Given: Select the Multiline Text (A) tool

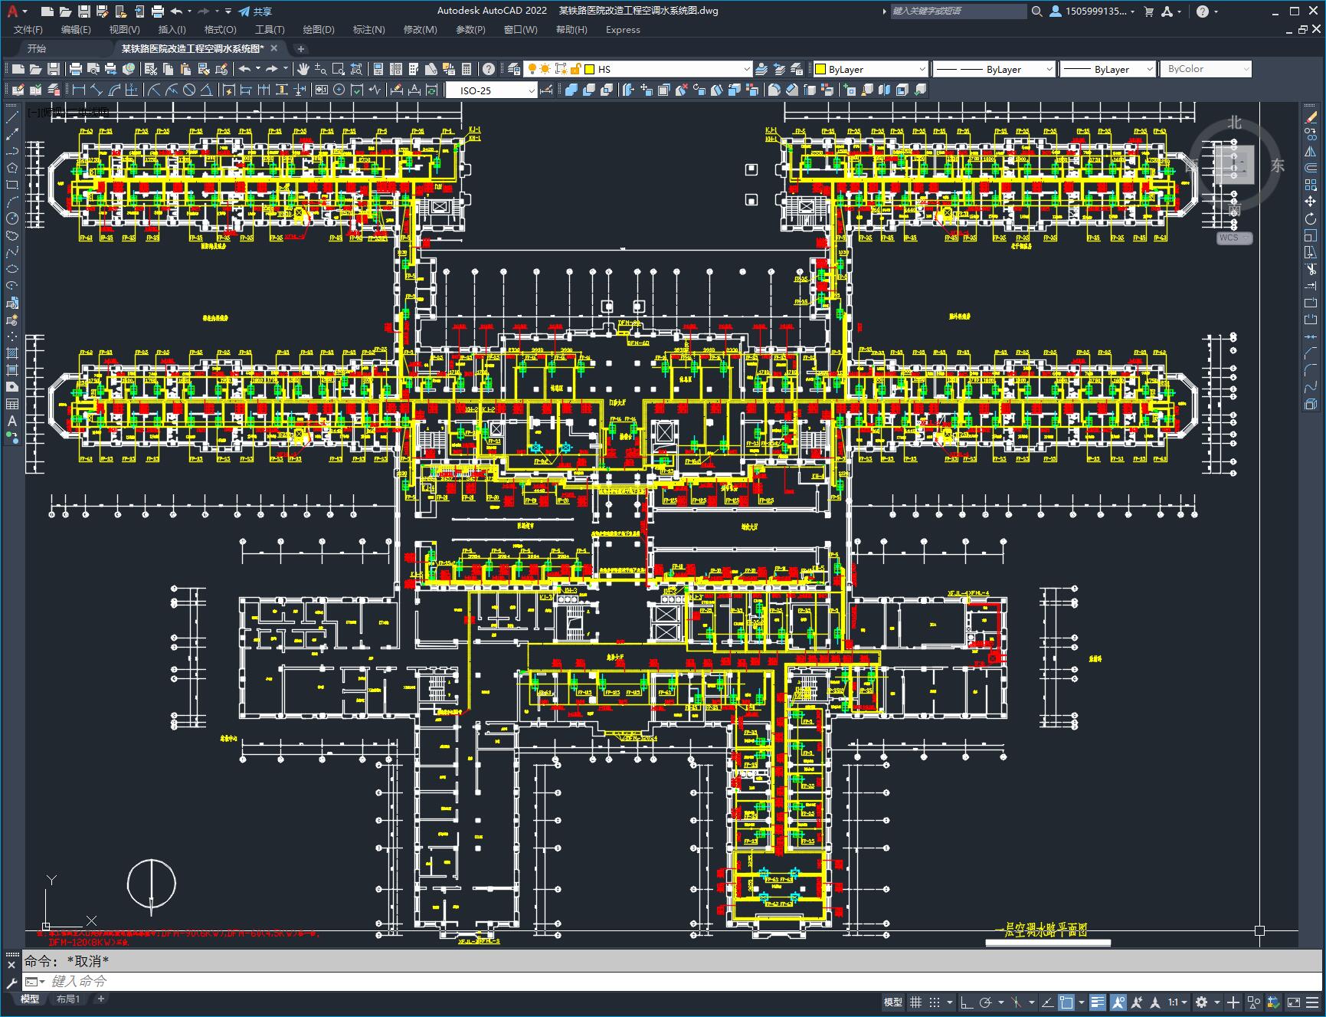Looking at the screenshot, I should tap(12, 421).
